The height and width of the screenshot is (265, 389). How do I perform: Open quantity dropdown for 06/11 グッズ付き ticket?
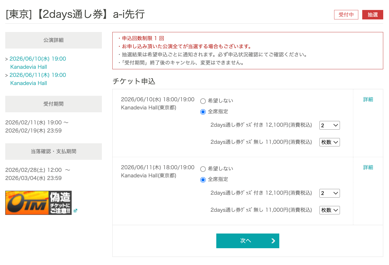[x=329, y=193]
